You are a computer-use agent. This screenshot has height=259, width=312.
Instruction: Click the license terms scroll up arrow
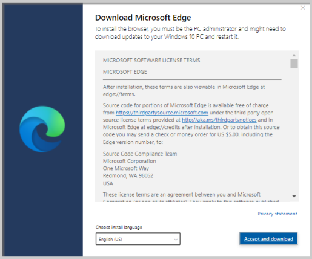(294, 55)
